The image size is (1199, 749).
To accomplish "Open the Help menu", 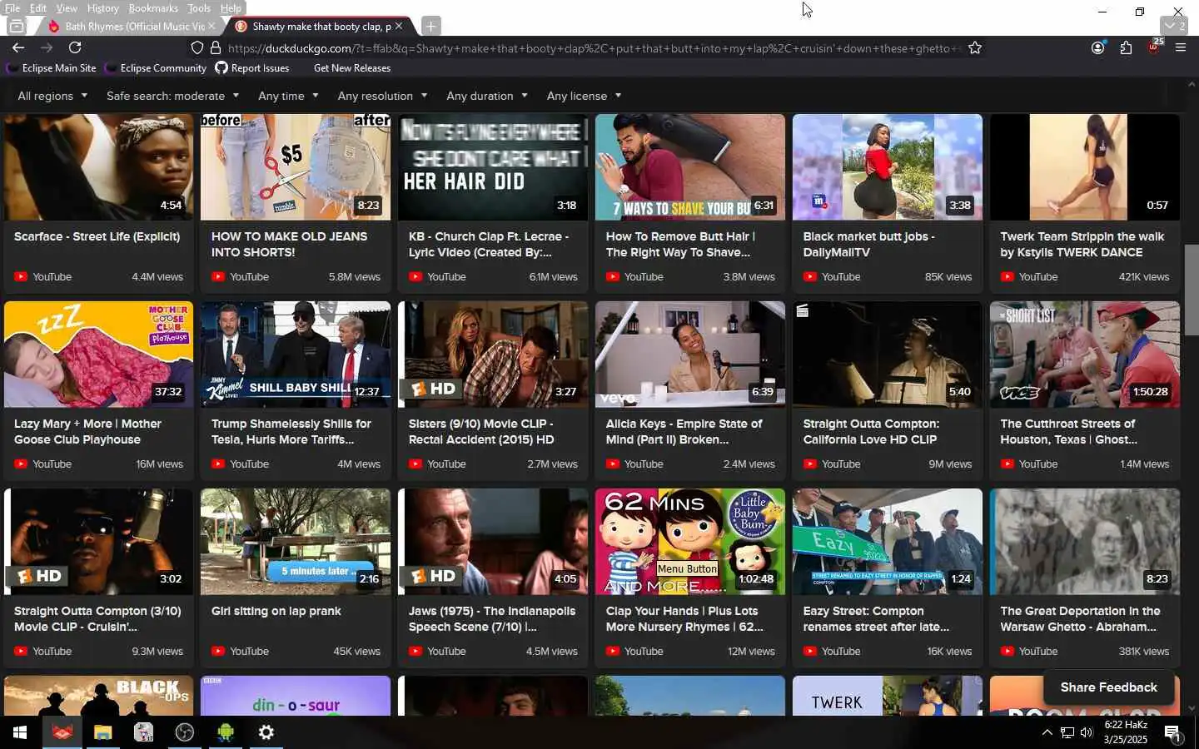I will 231,7.
